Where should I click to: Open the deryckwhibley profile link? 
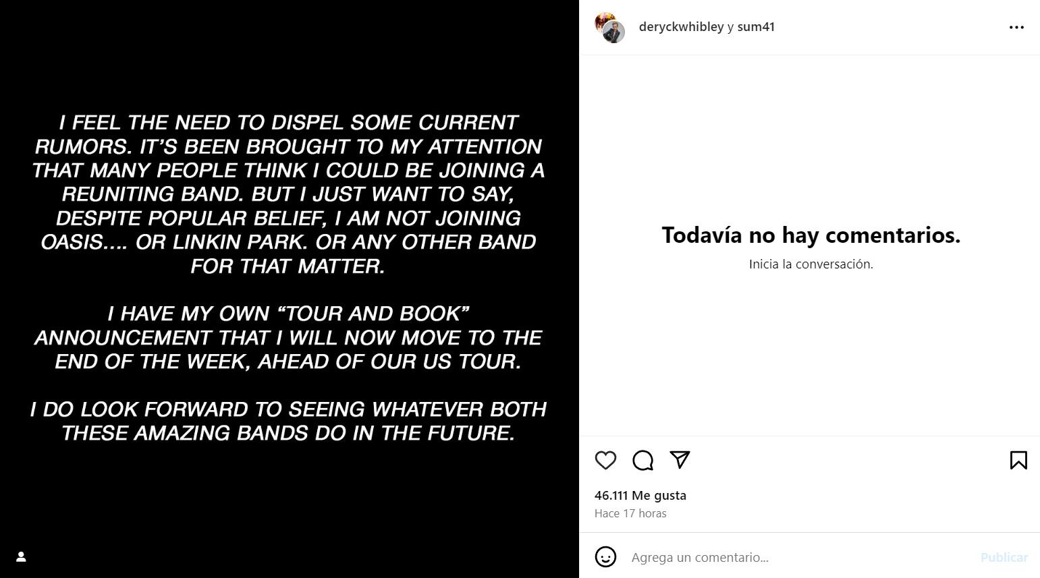[x=681, y=27]
